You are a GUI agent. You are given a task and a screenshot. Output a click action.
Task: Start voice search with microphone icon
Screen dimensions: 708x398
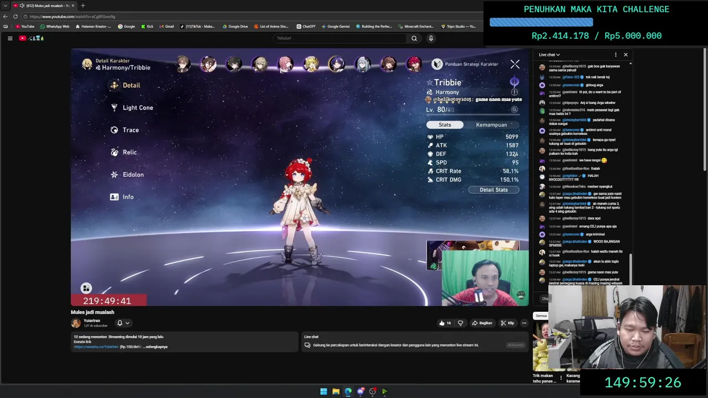tap(431, 38)
